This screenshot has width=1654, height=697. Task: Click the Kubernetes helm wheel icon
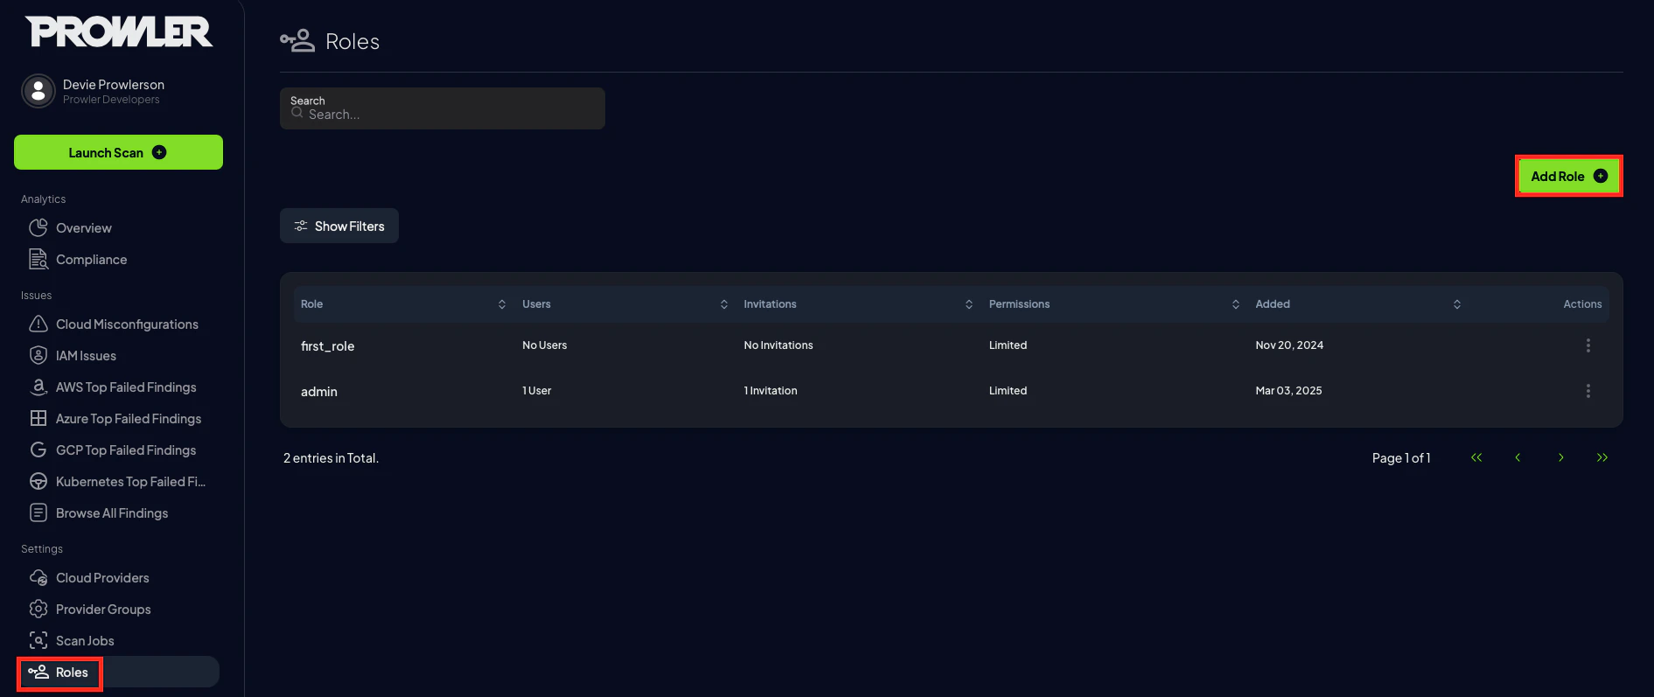[x=38, y=481]
